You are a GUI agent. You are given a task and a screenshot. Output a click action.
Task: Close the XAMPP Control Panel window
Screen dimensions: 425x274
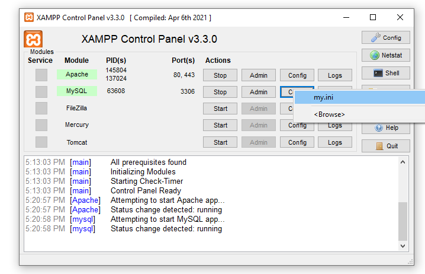[400, 17]
